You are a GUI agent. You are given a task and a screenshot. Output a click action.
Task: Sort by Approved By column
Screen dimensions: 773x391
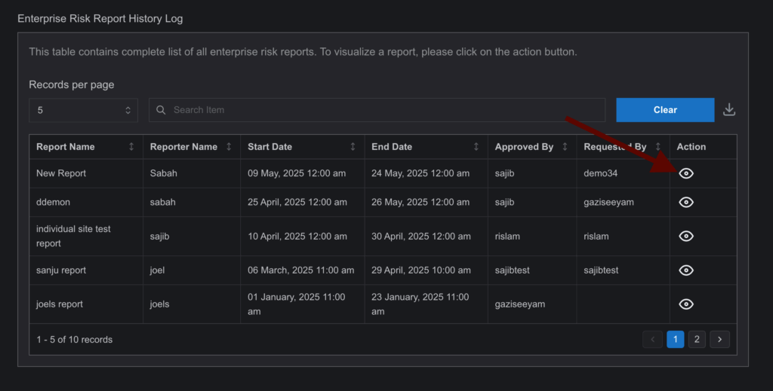pyautogui.click(x=565, y=147)
